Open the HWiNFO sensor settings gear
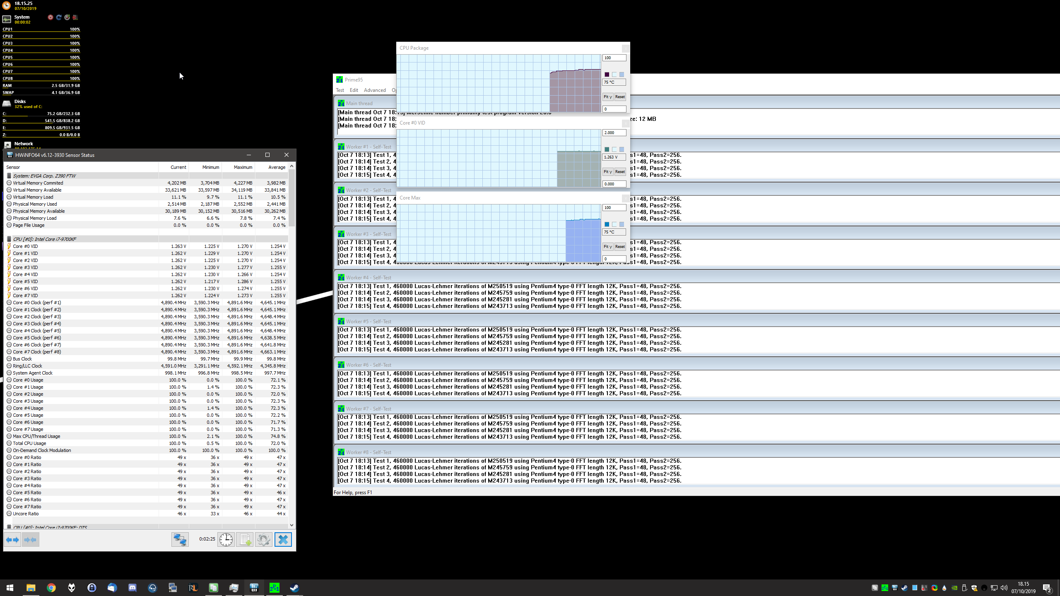This screenshot has width=1060, height=596. point(264,540)
